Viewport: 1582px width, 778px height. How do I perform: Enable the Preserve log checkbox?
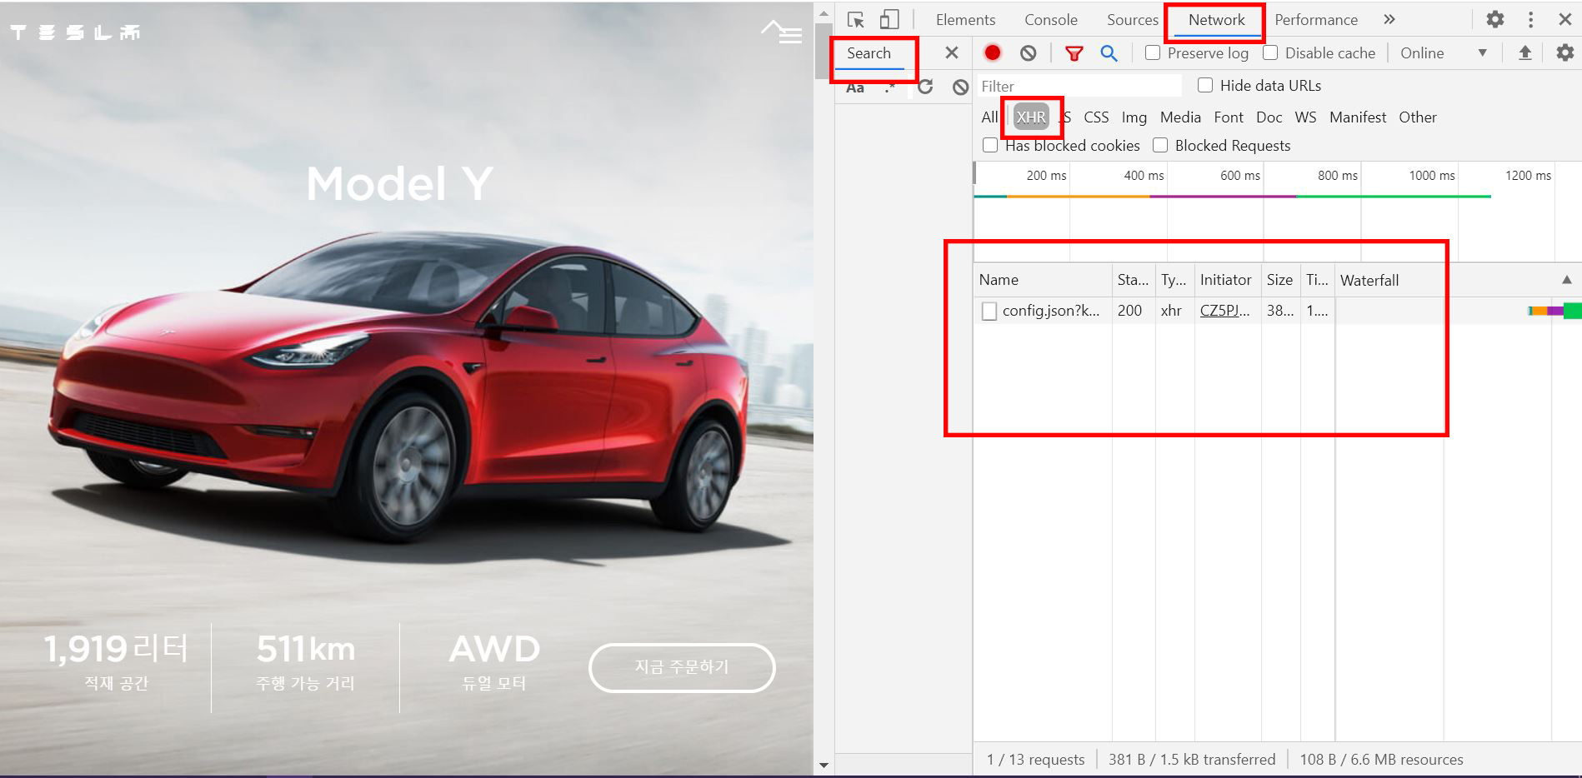1153,53
